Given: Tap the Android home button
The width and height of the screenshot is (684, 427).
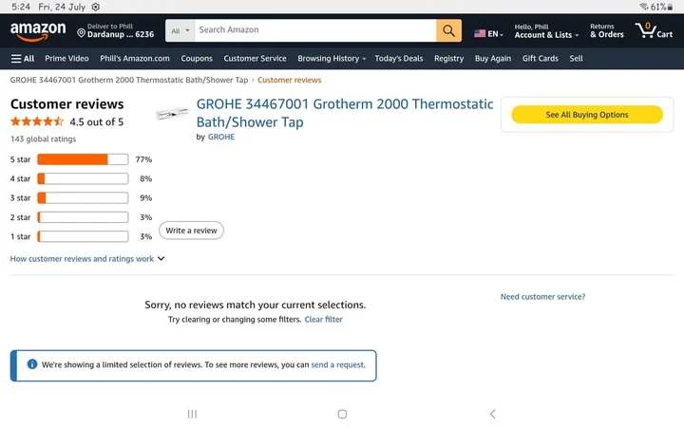Looking at the screenshot, I should [342, 414].
